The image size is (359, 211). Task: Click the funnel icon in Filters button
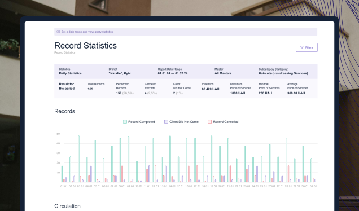pos(302,47)
